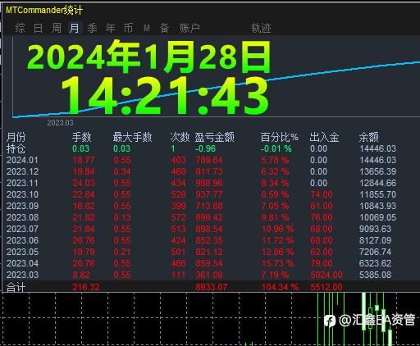This screenshot has height=346, width=420.
Task: Open the 轨迹 track tab
Action: point(261,28)
